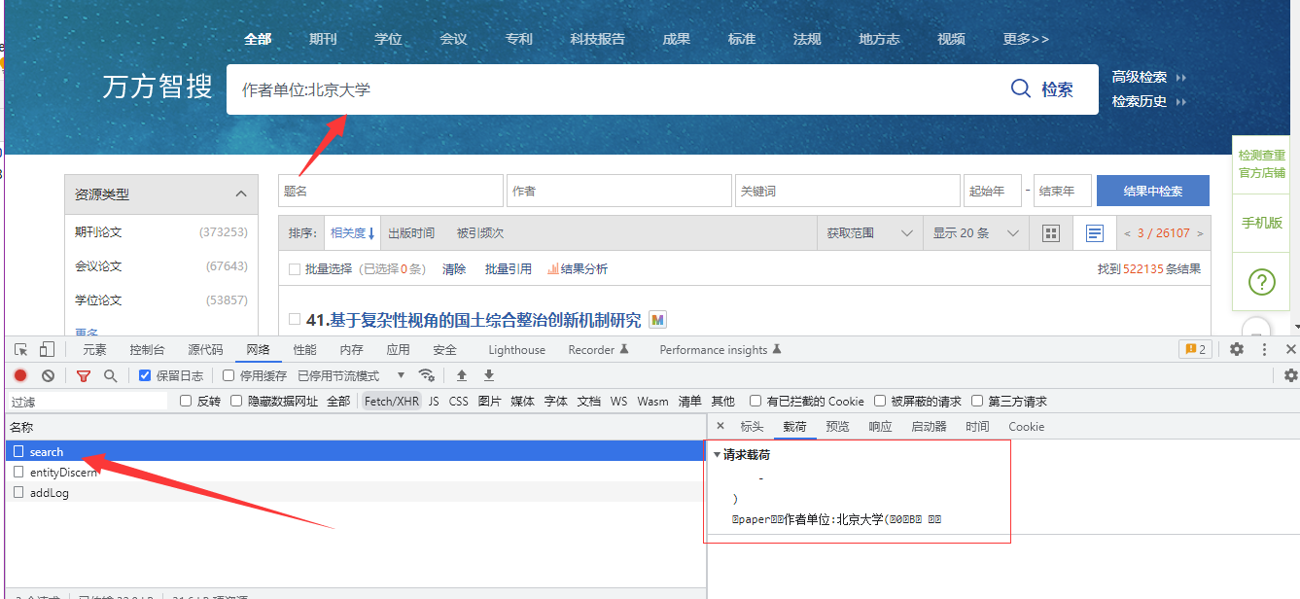Tick the checkbox for result 41
Viewport: 1300px width, 599px height.
(x=295, y=319)
